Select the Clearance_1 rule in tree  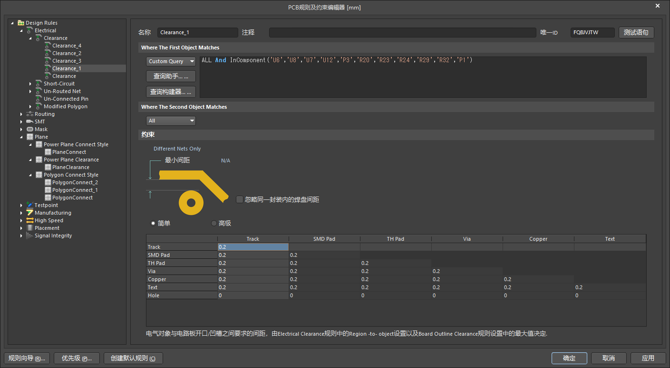pos(67,68)
